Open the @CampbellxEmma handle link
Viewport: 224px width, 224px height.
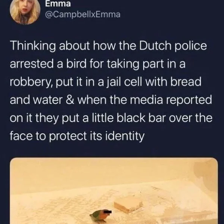(83, 15)
